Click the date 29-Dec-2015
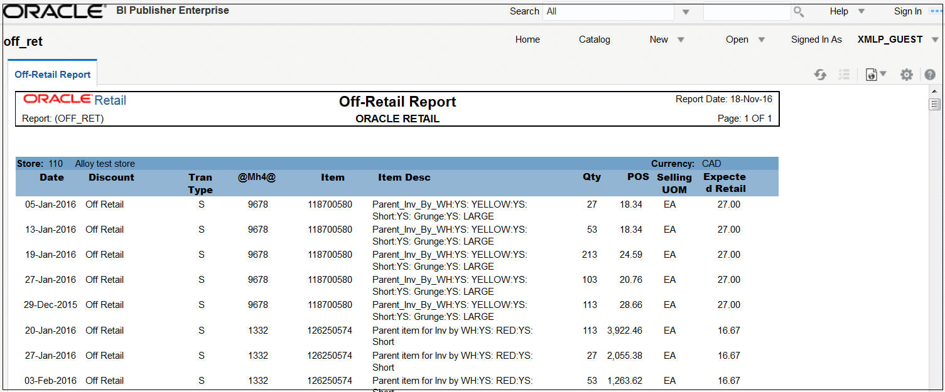Image resolution: width=945 pixels, height=392 pixels. (50, 305)
